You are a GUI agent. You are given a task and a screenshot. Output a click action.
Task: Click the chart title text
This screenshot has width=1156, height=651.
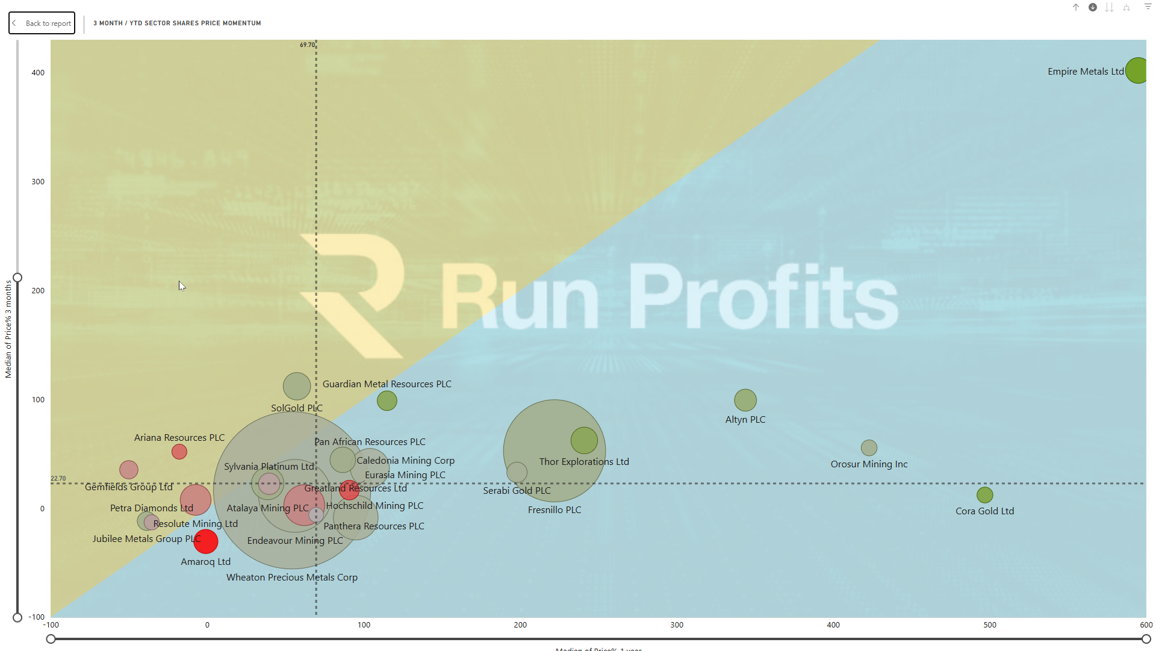(177, 23)
